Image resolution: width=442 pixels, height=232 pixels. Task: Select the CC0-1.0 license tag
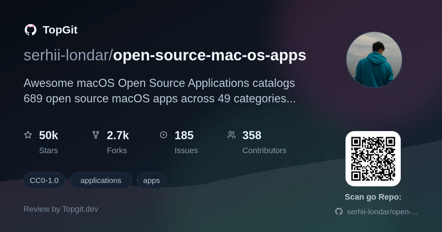click(x=44, y=180)
